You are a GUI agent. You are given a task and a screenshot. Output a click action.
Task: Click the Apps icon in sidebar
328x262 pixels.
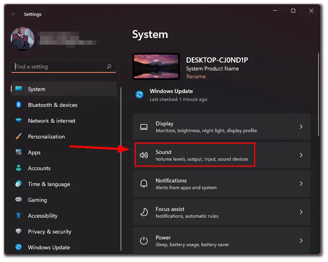tap(19, 152)
